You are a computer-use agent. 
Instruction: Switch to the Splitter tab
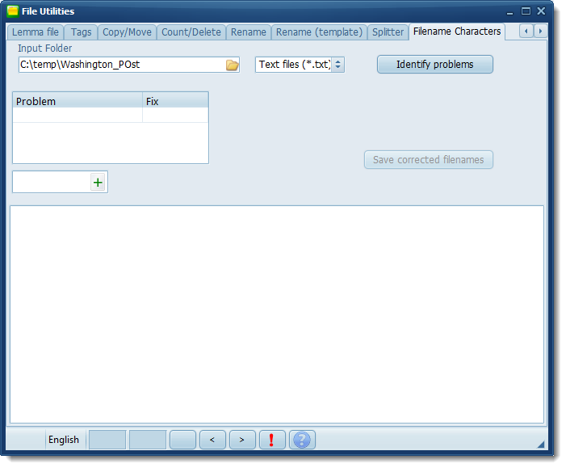pos(388,32)
